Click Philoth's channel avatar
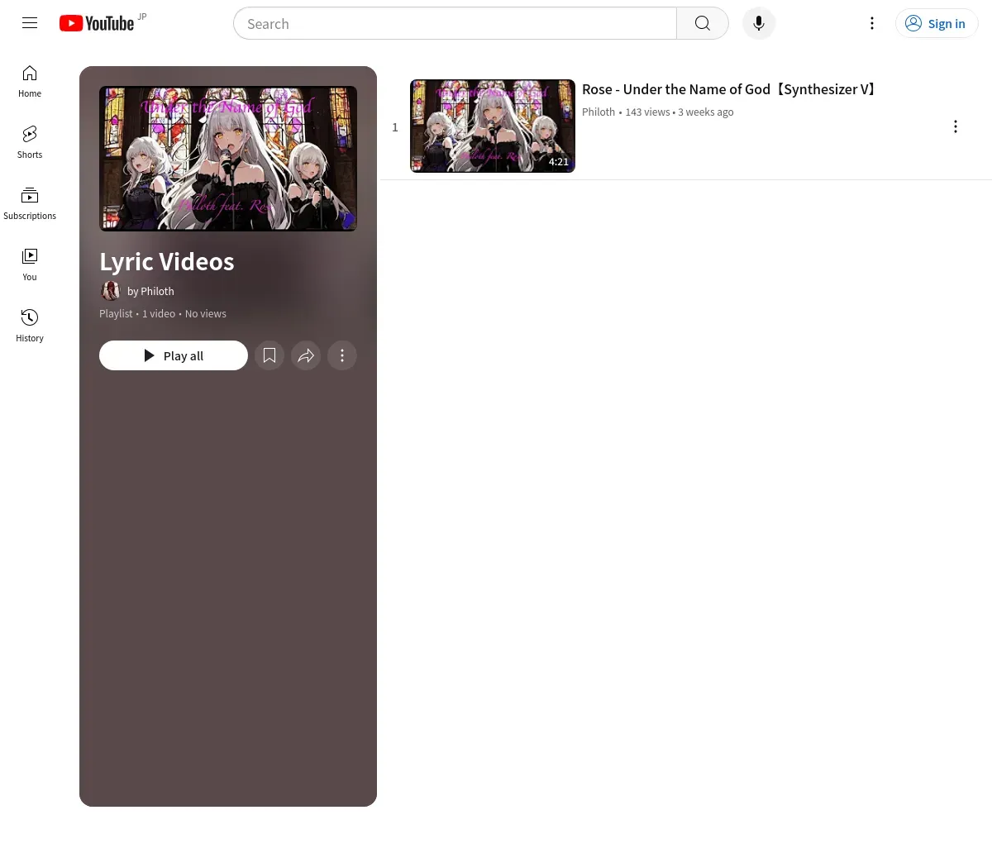The image size is (992, 853). pyautogui.click(x=110, y=291)
